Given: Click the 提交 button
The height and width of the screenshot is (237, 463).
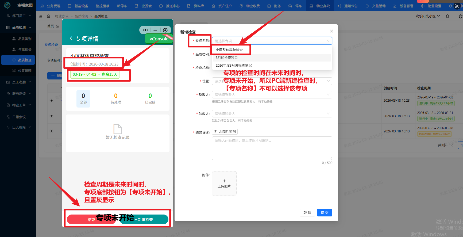Looking at the screenshot, I should pos(325,213).
